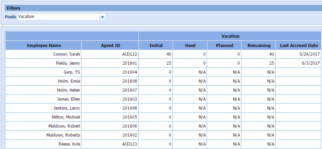Click agent ID 201604 for Garp, TS
The image size is (322, 149).
coord(130,72)
